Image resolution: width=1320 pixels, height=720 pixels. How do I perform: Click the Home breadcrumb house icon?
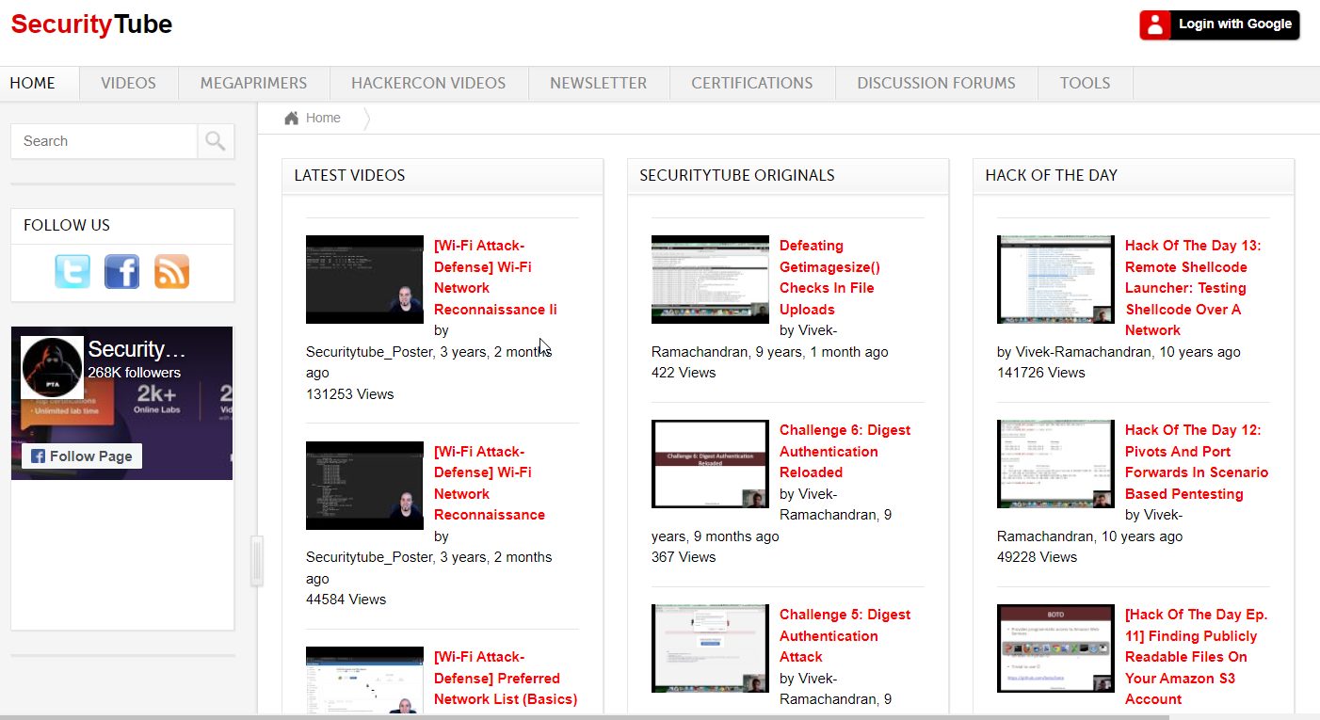[x=292, y=118]
